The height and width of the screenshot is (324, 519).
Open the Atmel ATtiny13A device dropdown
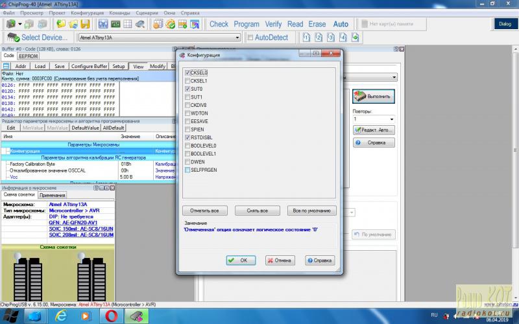click(237, 38)
